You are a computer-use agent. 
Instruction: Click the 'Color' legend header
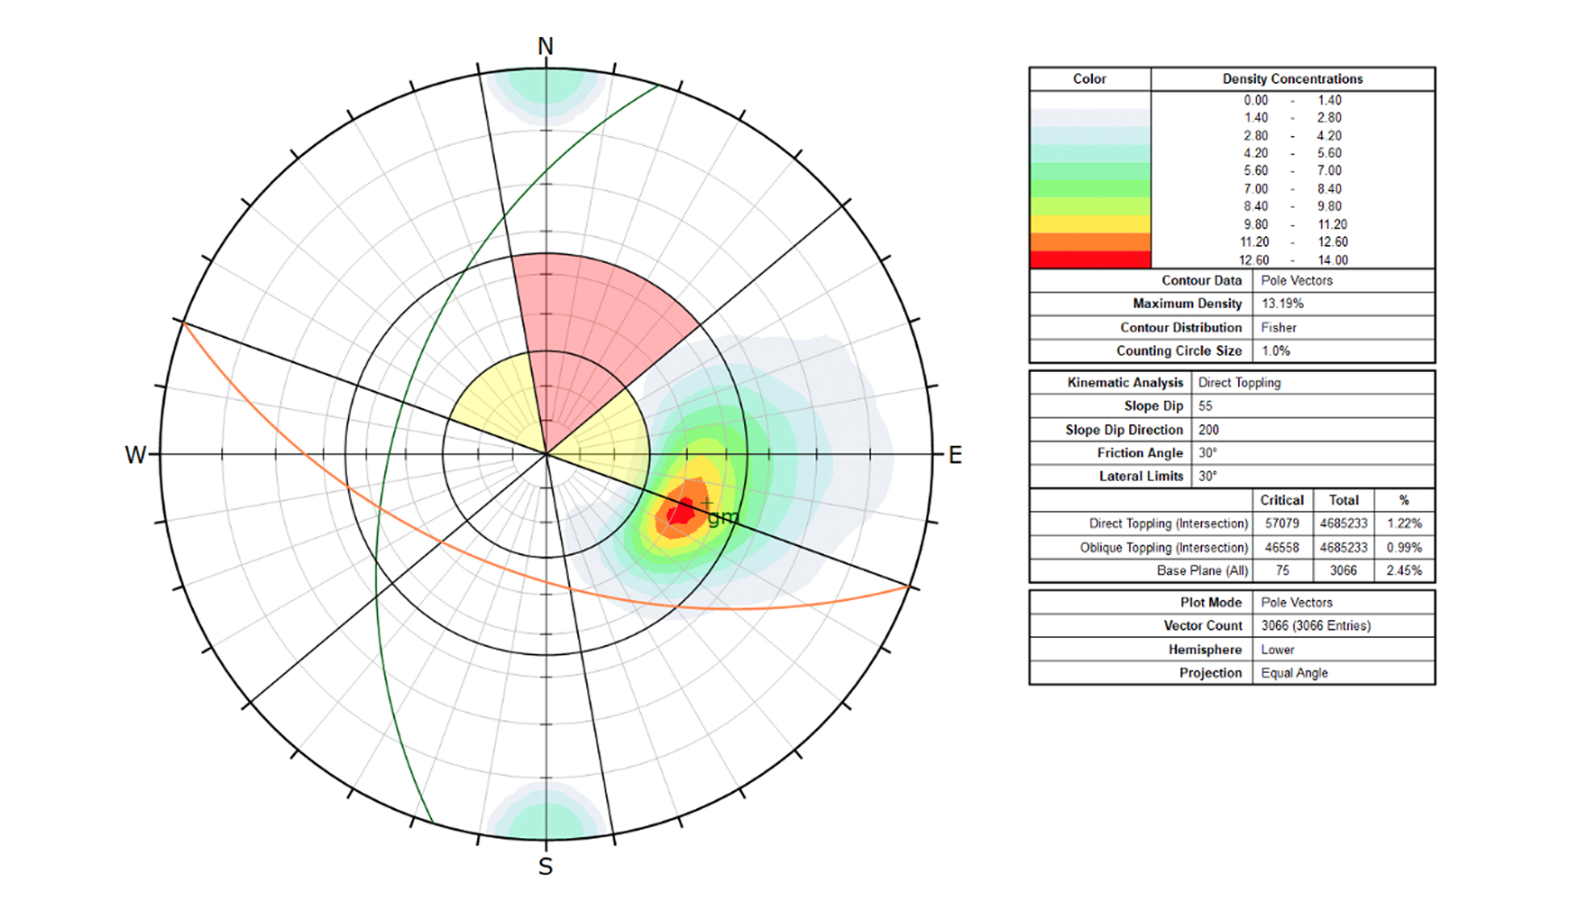pos(1089,79)
